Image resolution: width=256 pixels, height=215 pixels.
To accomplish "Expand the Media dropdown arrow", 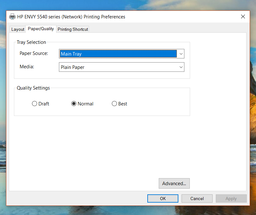I will click(x=181, y=67).
